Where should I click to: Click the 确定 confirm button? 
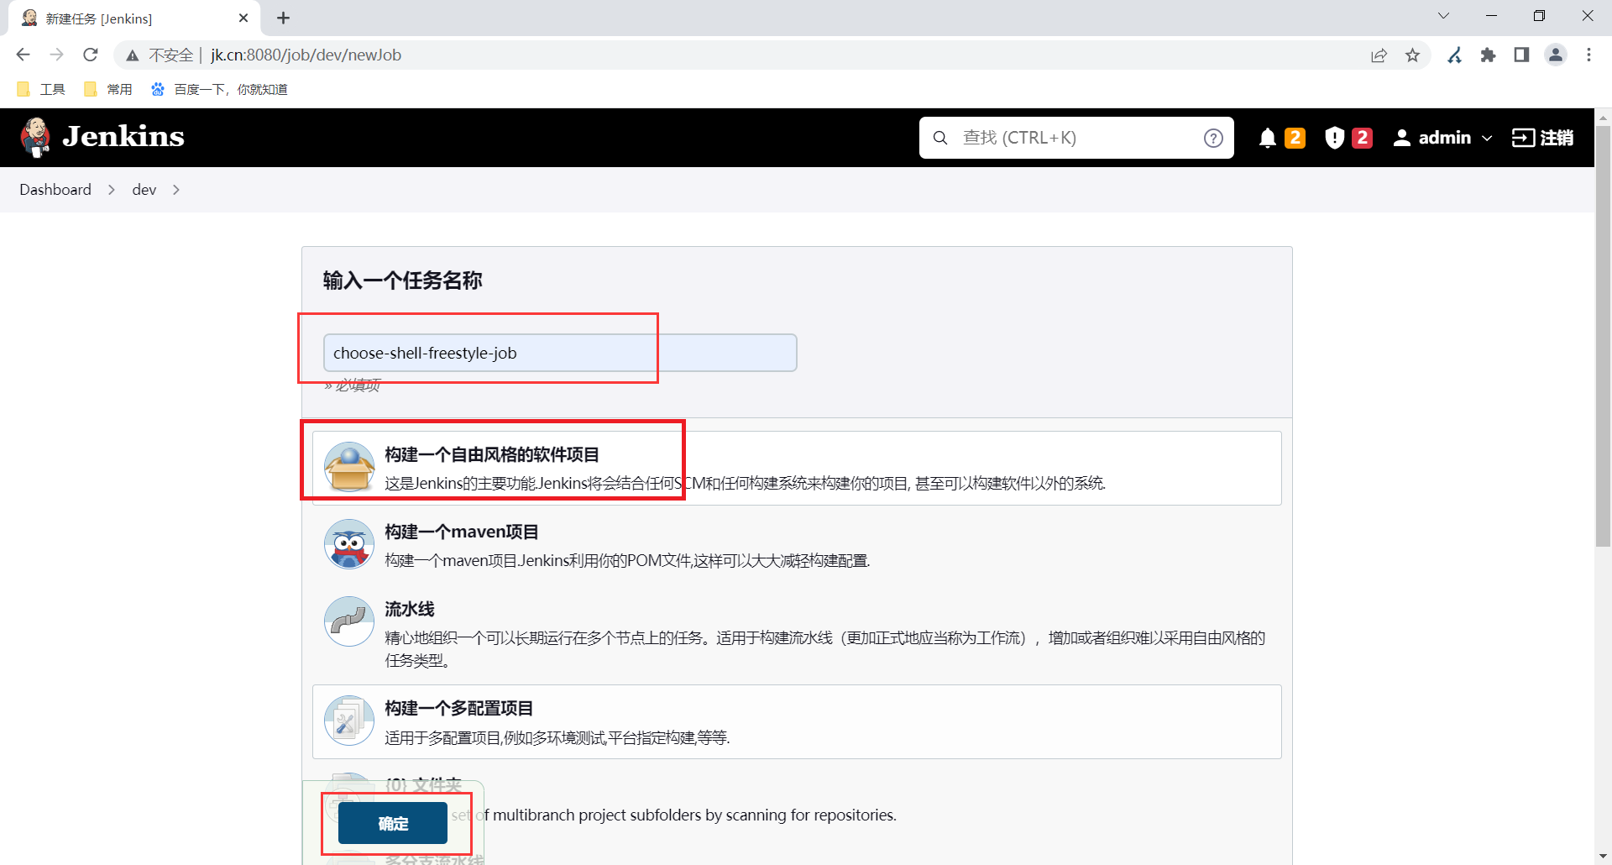(393, 823)
